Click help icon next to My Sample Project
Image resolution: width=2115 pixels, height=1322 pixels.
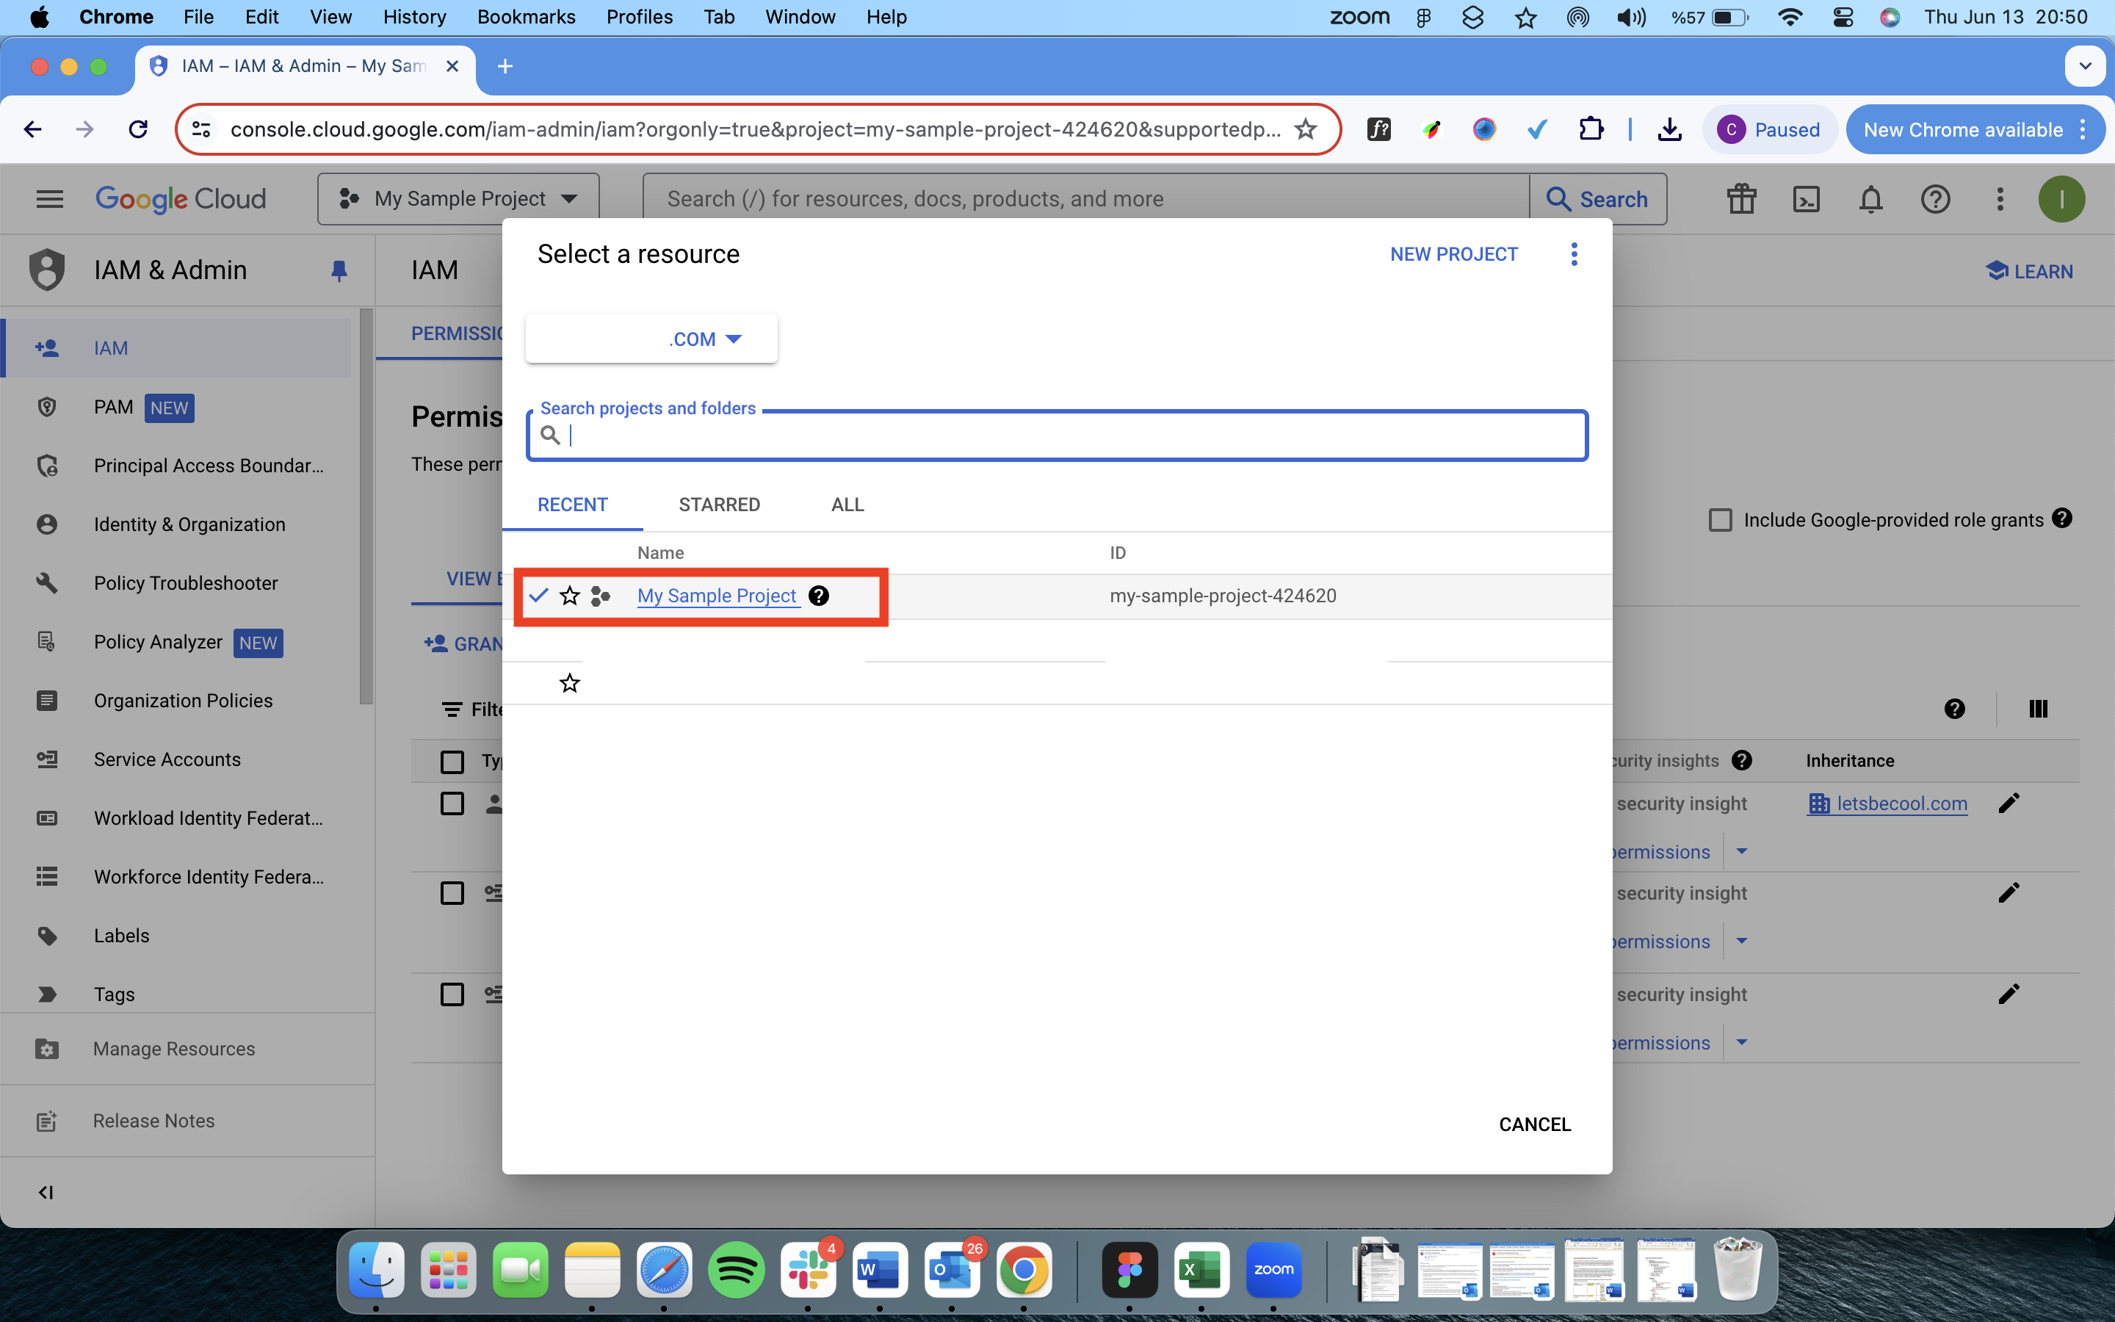(818, 596)
